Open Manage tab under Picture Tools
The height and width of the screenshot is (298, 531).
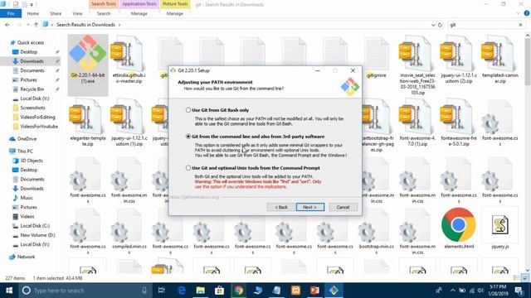click(175, 13)
